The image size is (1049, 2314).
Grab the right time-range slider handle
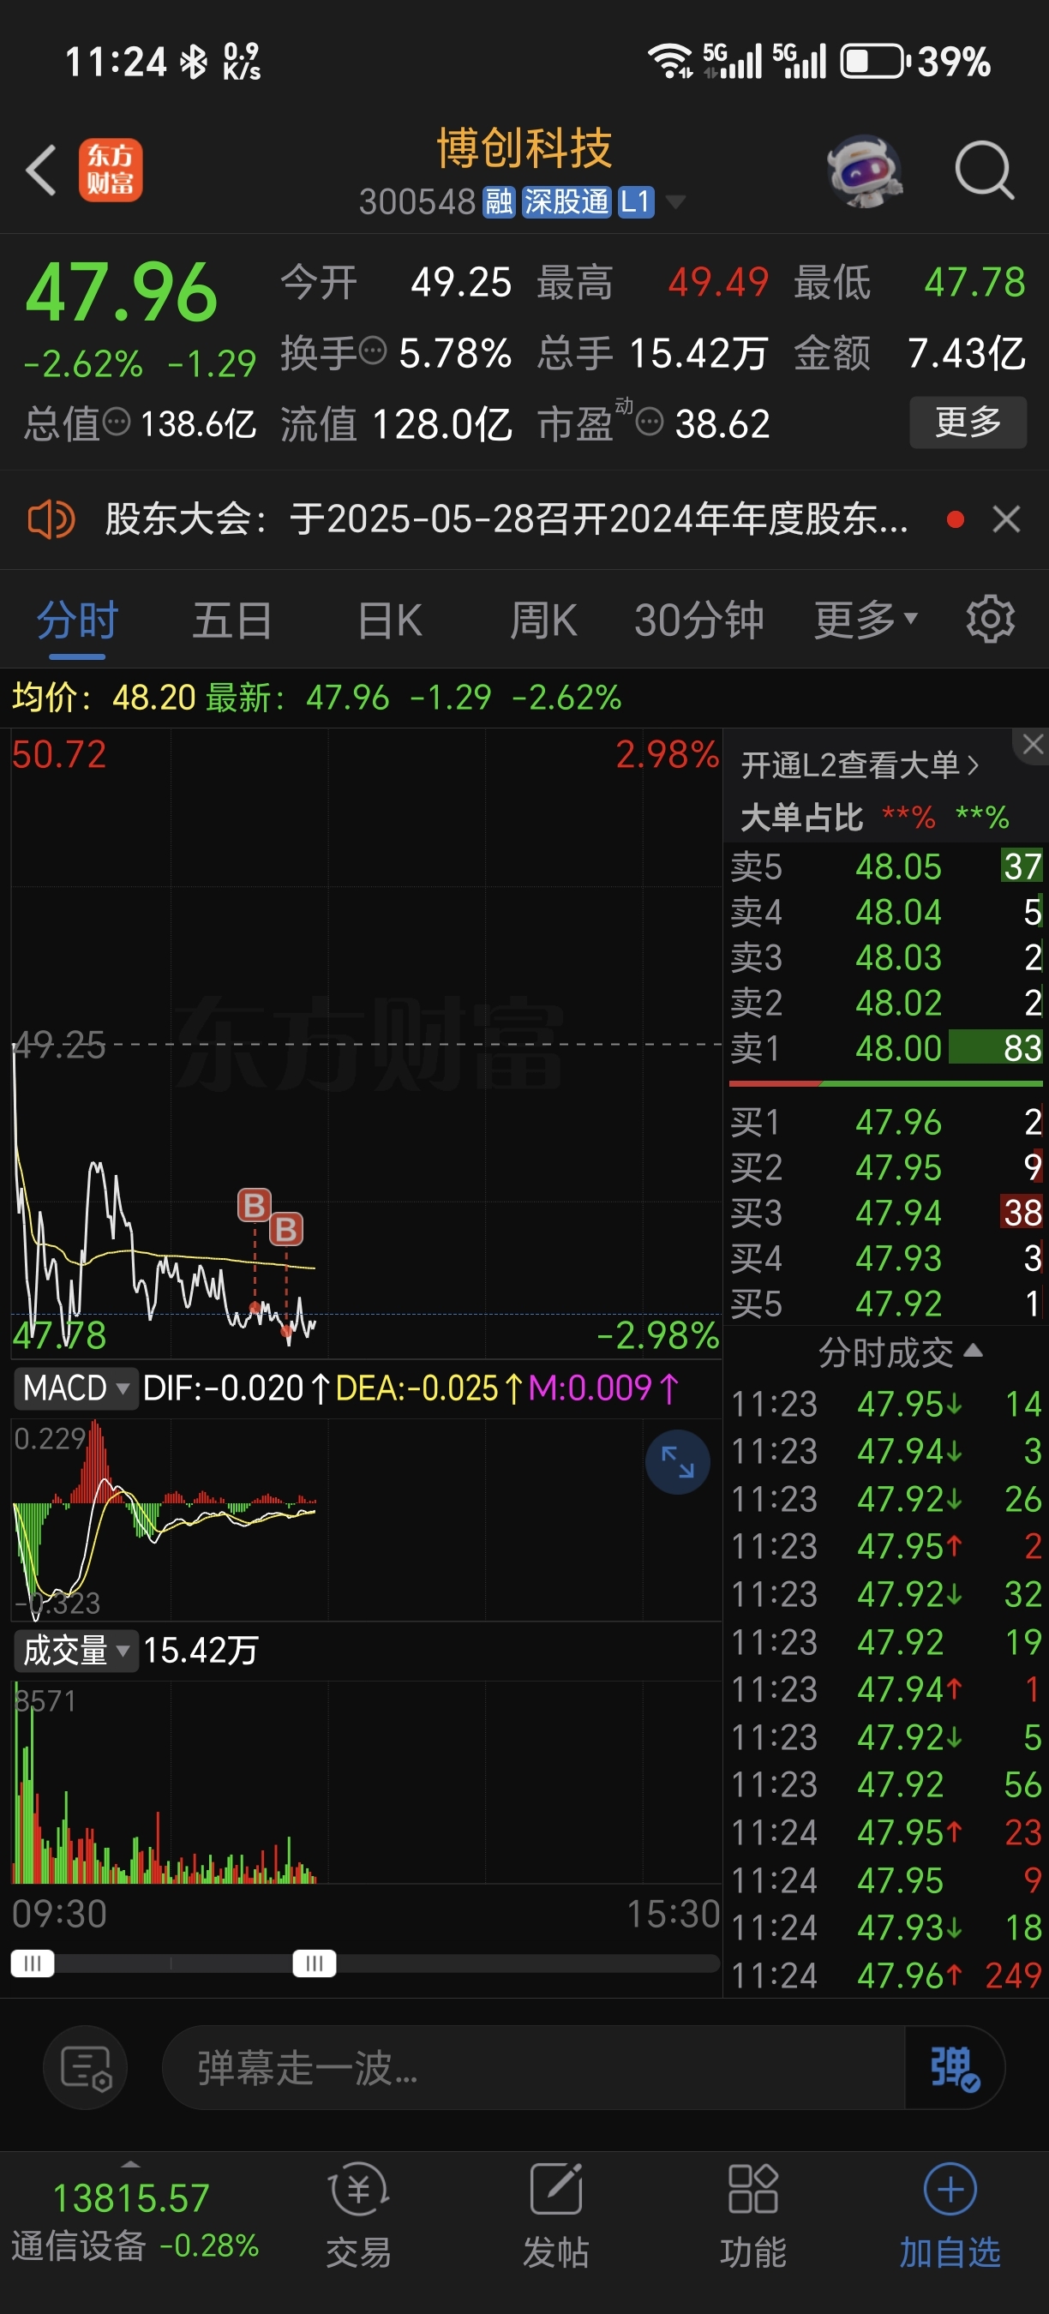315,1963
